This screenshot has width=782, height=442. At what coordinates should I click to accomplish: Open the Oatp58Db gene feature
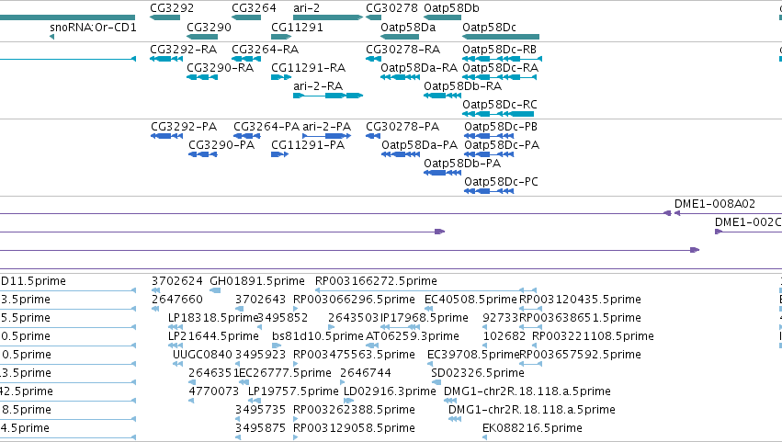click(442, 17)
